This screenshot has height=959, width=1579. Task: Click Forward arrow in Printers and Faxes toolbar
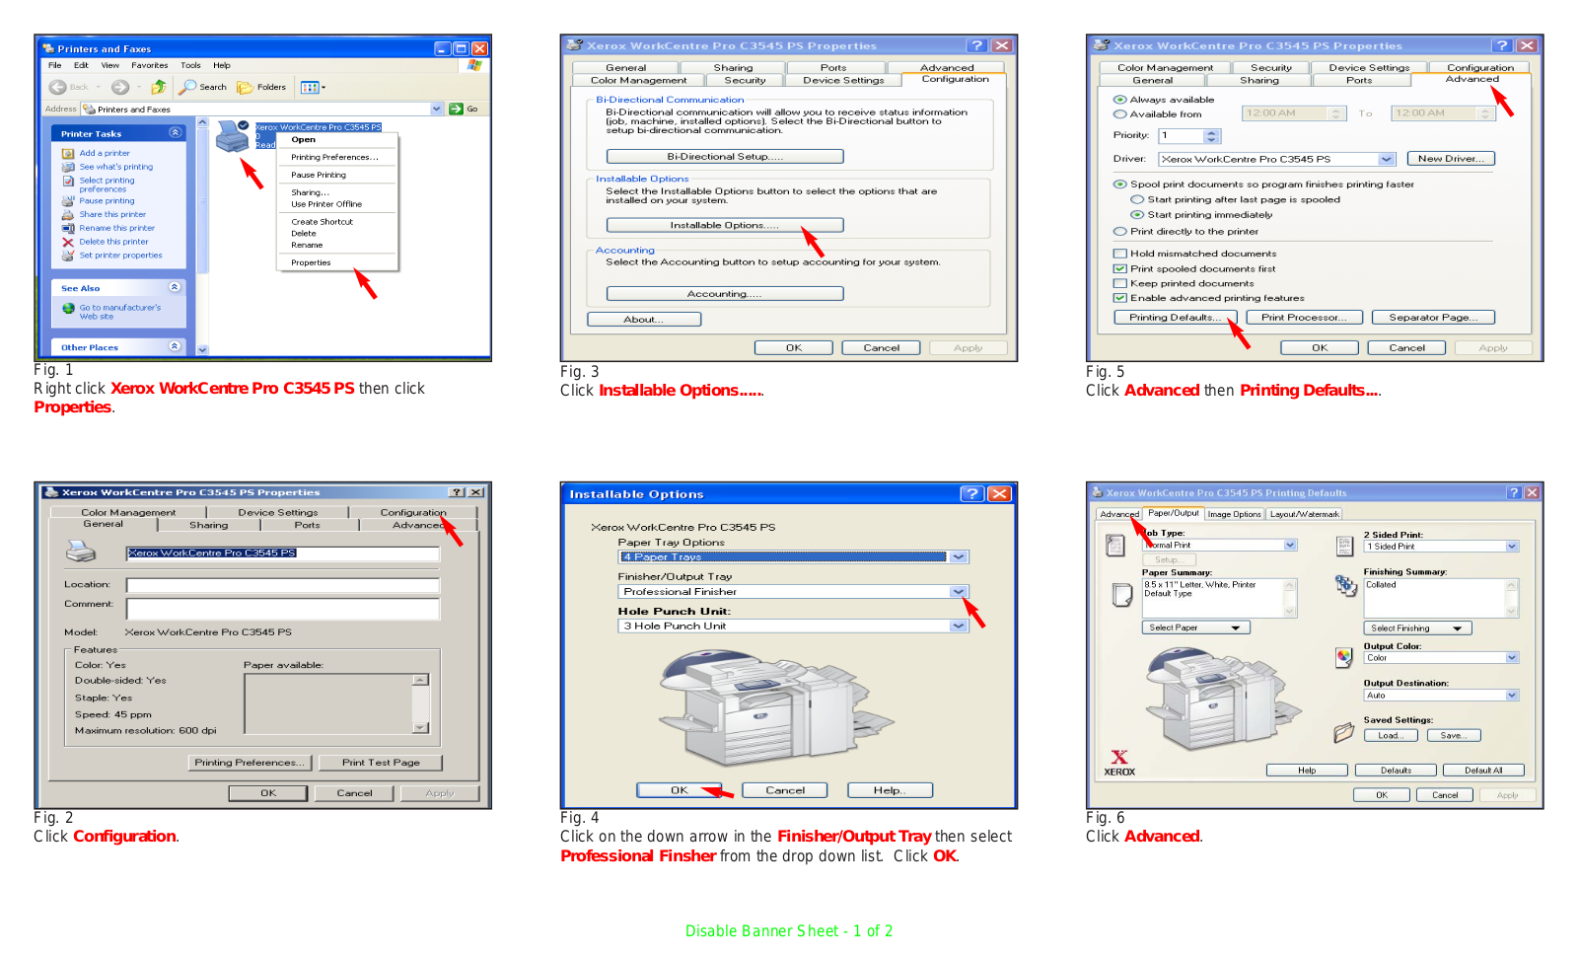120,87
